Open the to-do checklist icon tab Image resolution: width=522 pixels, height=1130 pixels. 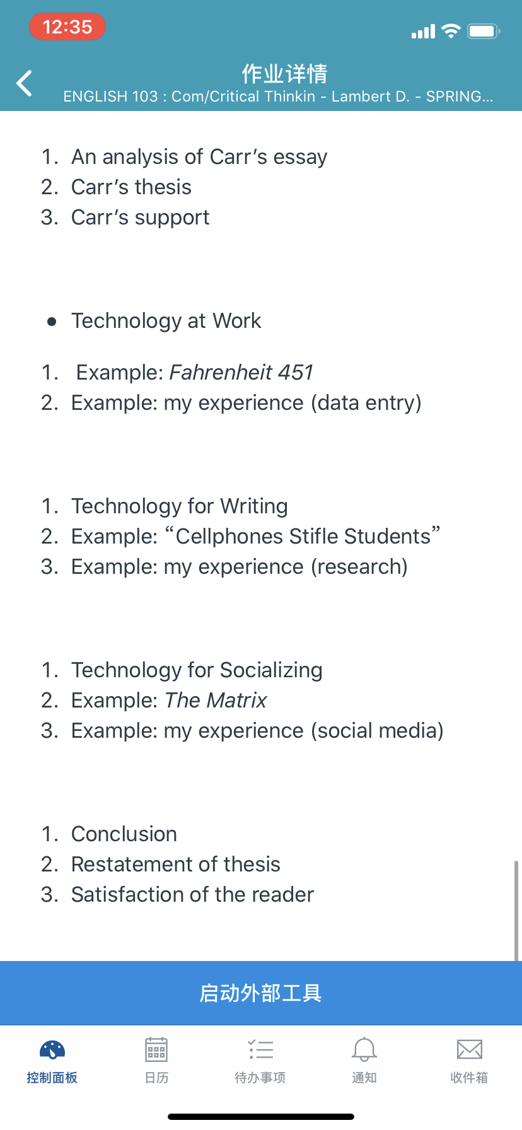point(260,1049)
